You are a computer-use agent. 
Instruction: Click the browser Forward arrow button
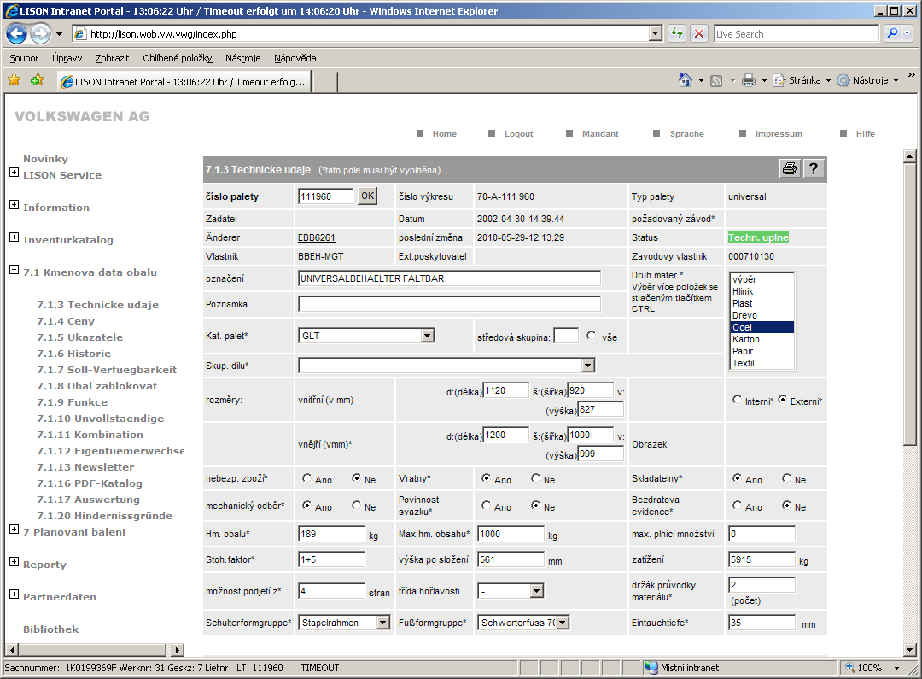[40, 33]
